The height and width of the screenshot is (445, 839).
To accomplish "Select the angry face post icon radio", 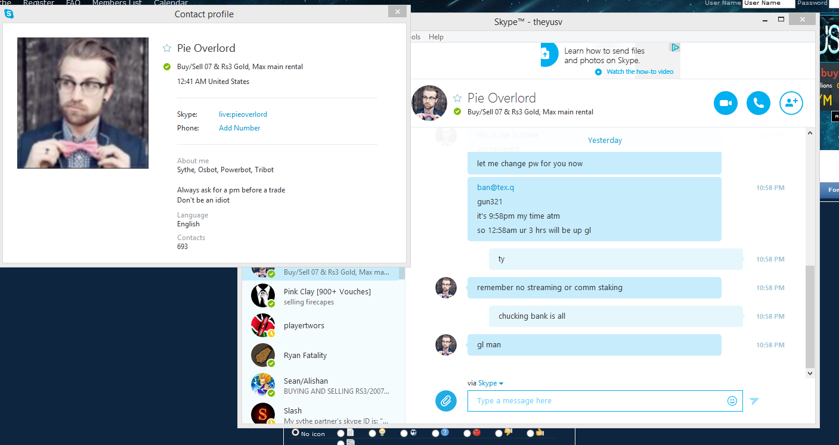I will [467, 433].
